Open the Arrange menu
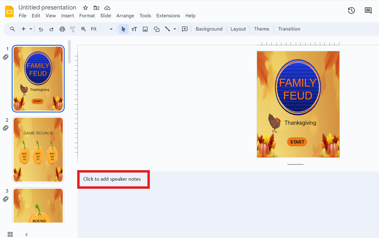Screen dimensions: 379x238 click(x=125, y=16)
